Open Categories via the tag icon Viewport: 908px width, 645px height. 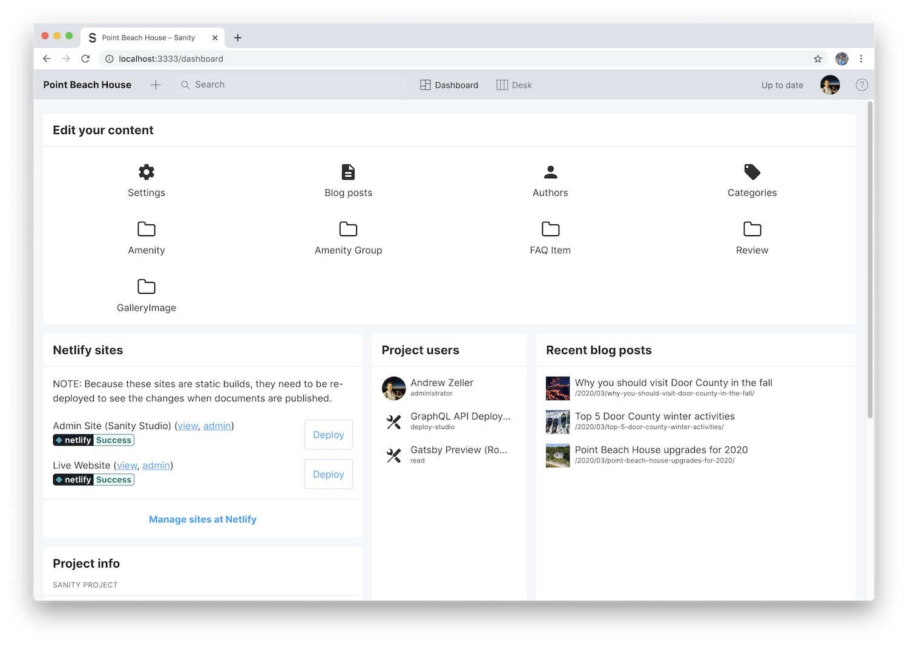click(x=752, y=172)
